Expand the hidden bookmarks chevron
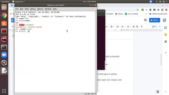169x95 pixels. 146,14
